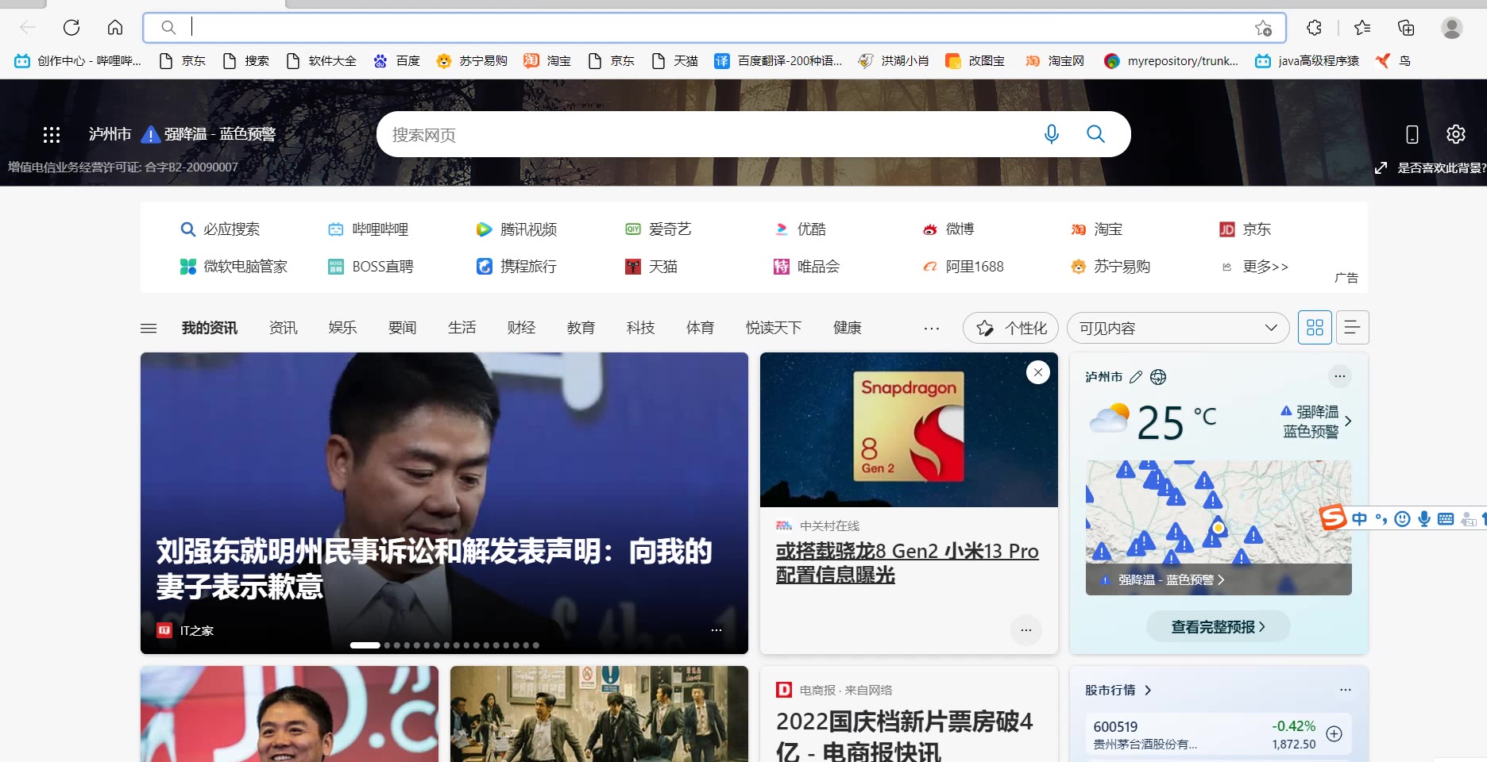The width and height of the screenshot is (1487, 762).
Task: Open the 可见内容 dropdown
Action: (1178, 328)
